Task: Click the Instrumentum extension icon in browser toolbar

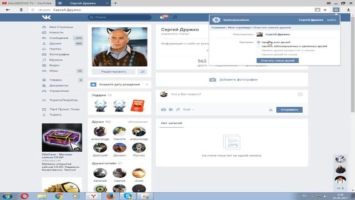Action: click(x=336, y=10)
